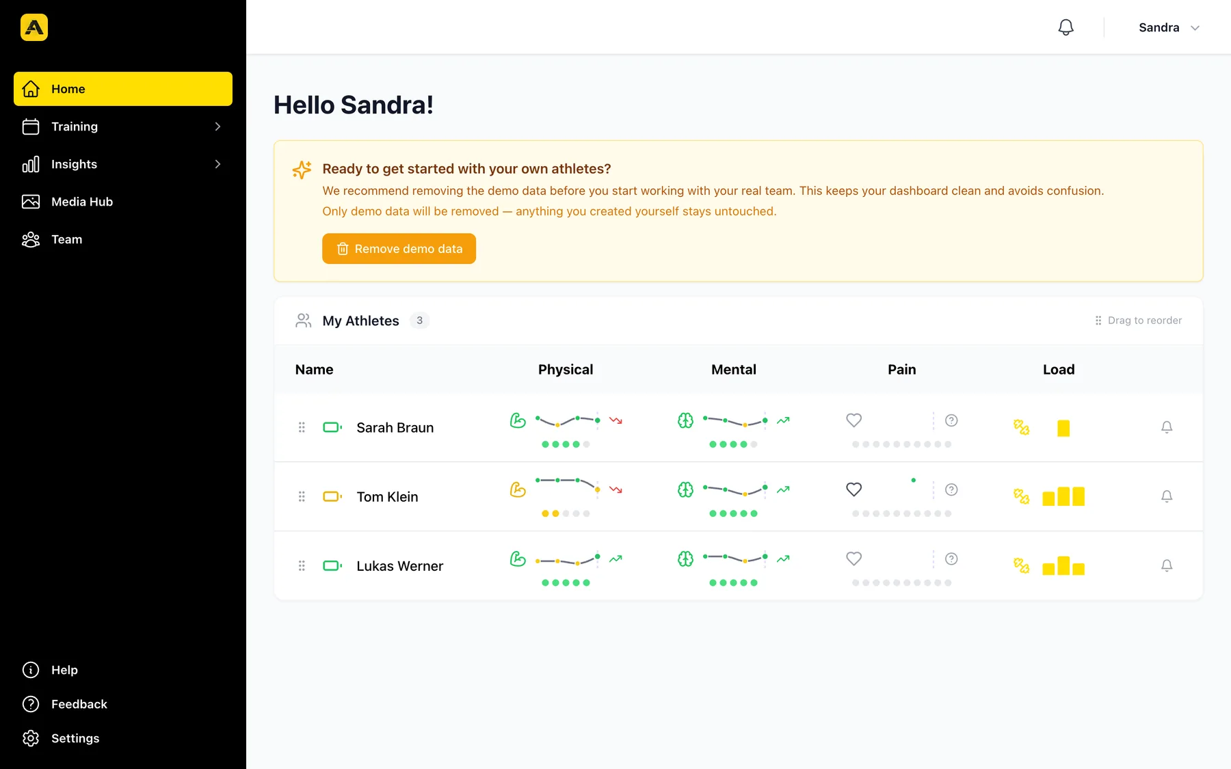Expand the Training submenu chevron
This screenshot has width=1231, height=769.
217,126
